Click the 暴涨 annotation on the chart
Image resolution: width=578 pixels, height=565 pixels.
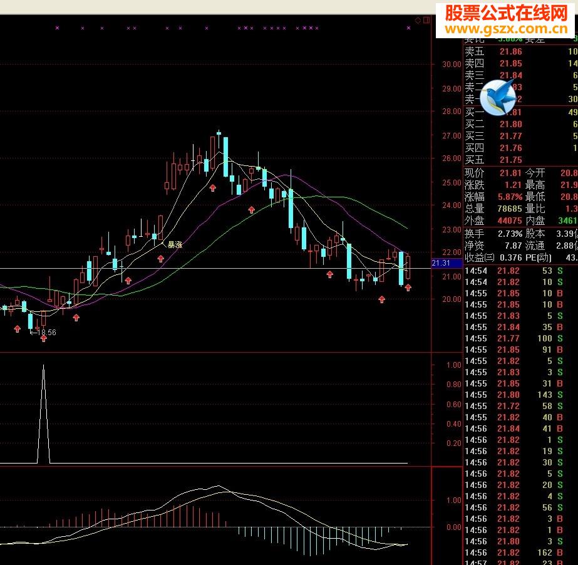pyautogui.click(x=175, y=244)
